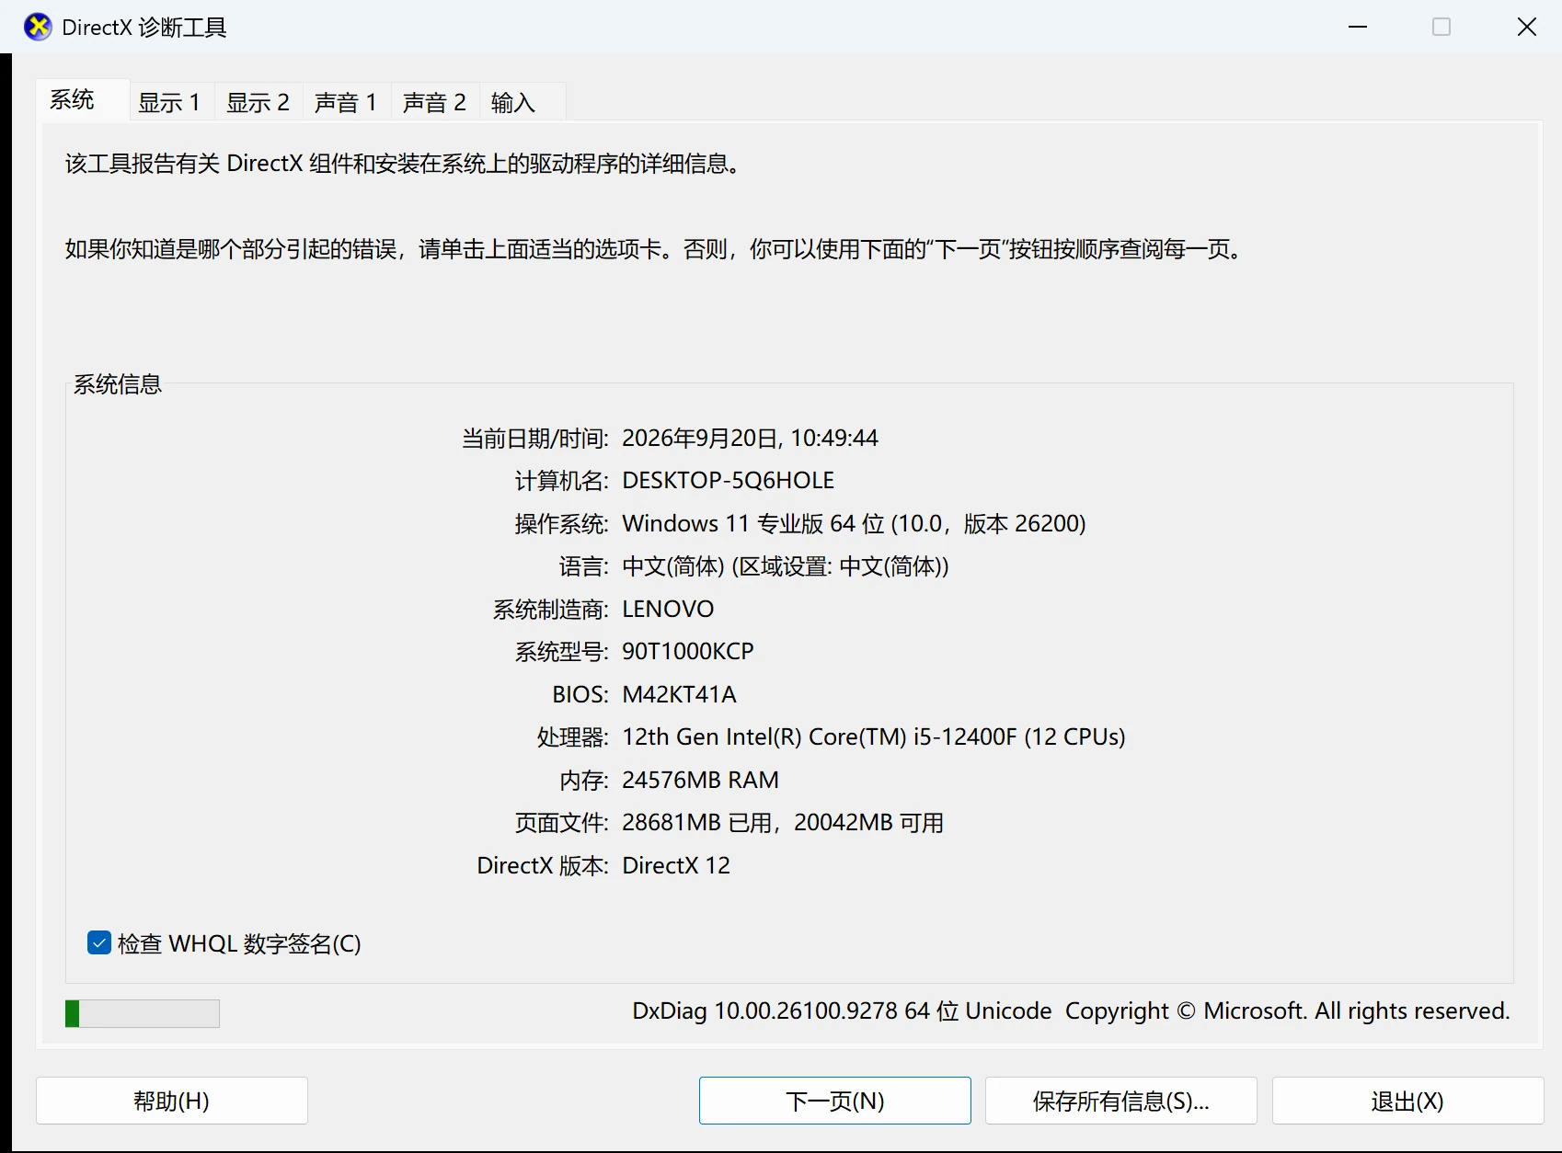
Task: Click the green loading progress bar
Action: pyautogui.click(x=143, y=1013)
